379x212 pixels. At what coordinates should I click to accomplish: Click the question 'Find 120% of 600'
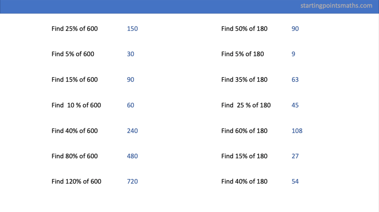point(76,182)
